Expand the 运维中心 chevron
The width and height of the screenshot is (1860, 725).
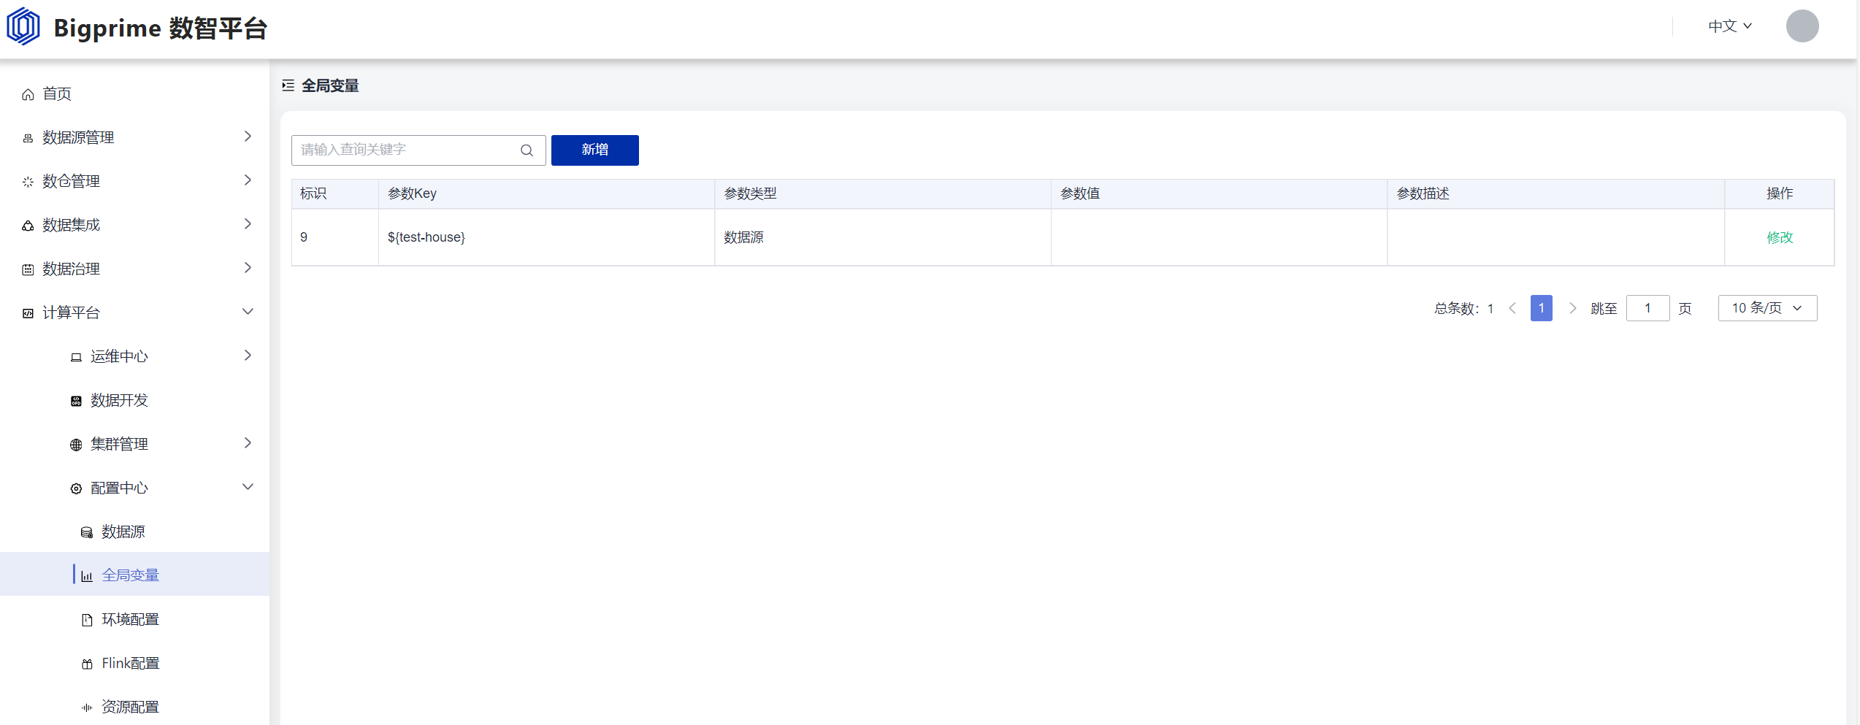[x=248, y=356]
